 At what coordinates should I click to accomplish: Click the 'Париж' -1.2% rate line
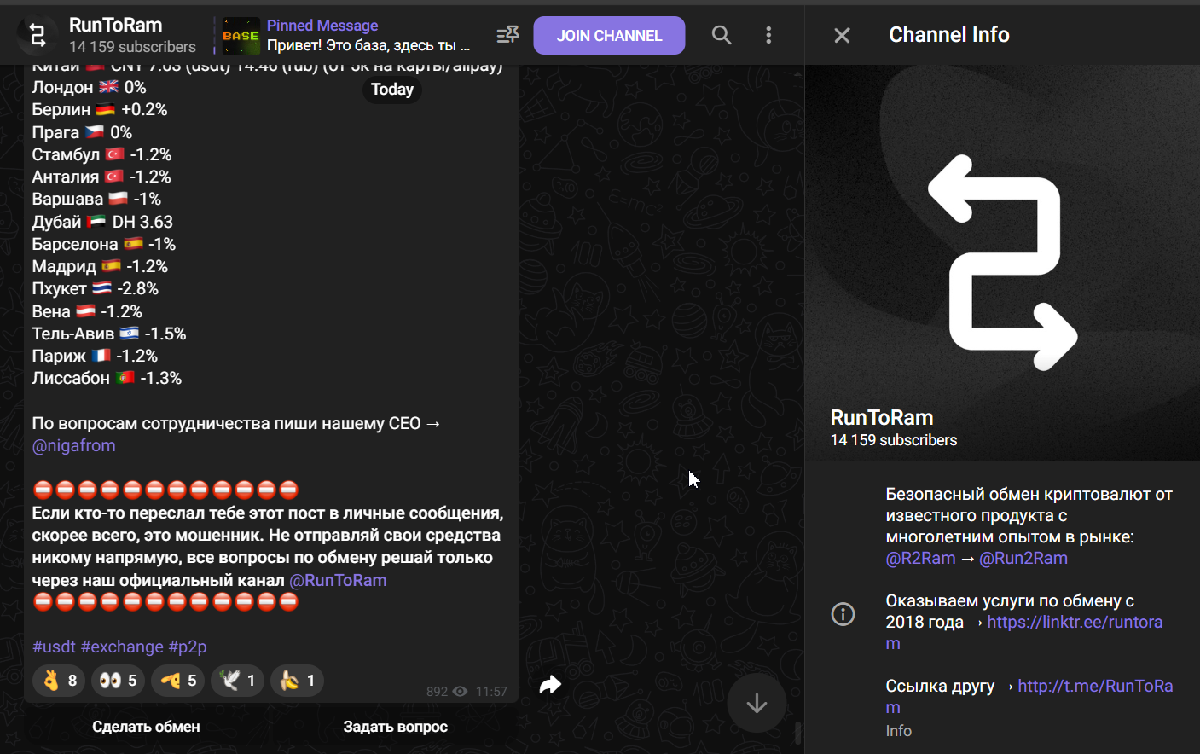point(95,356)
